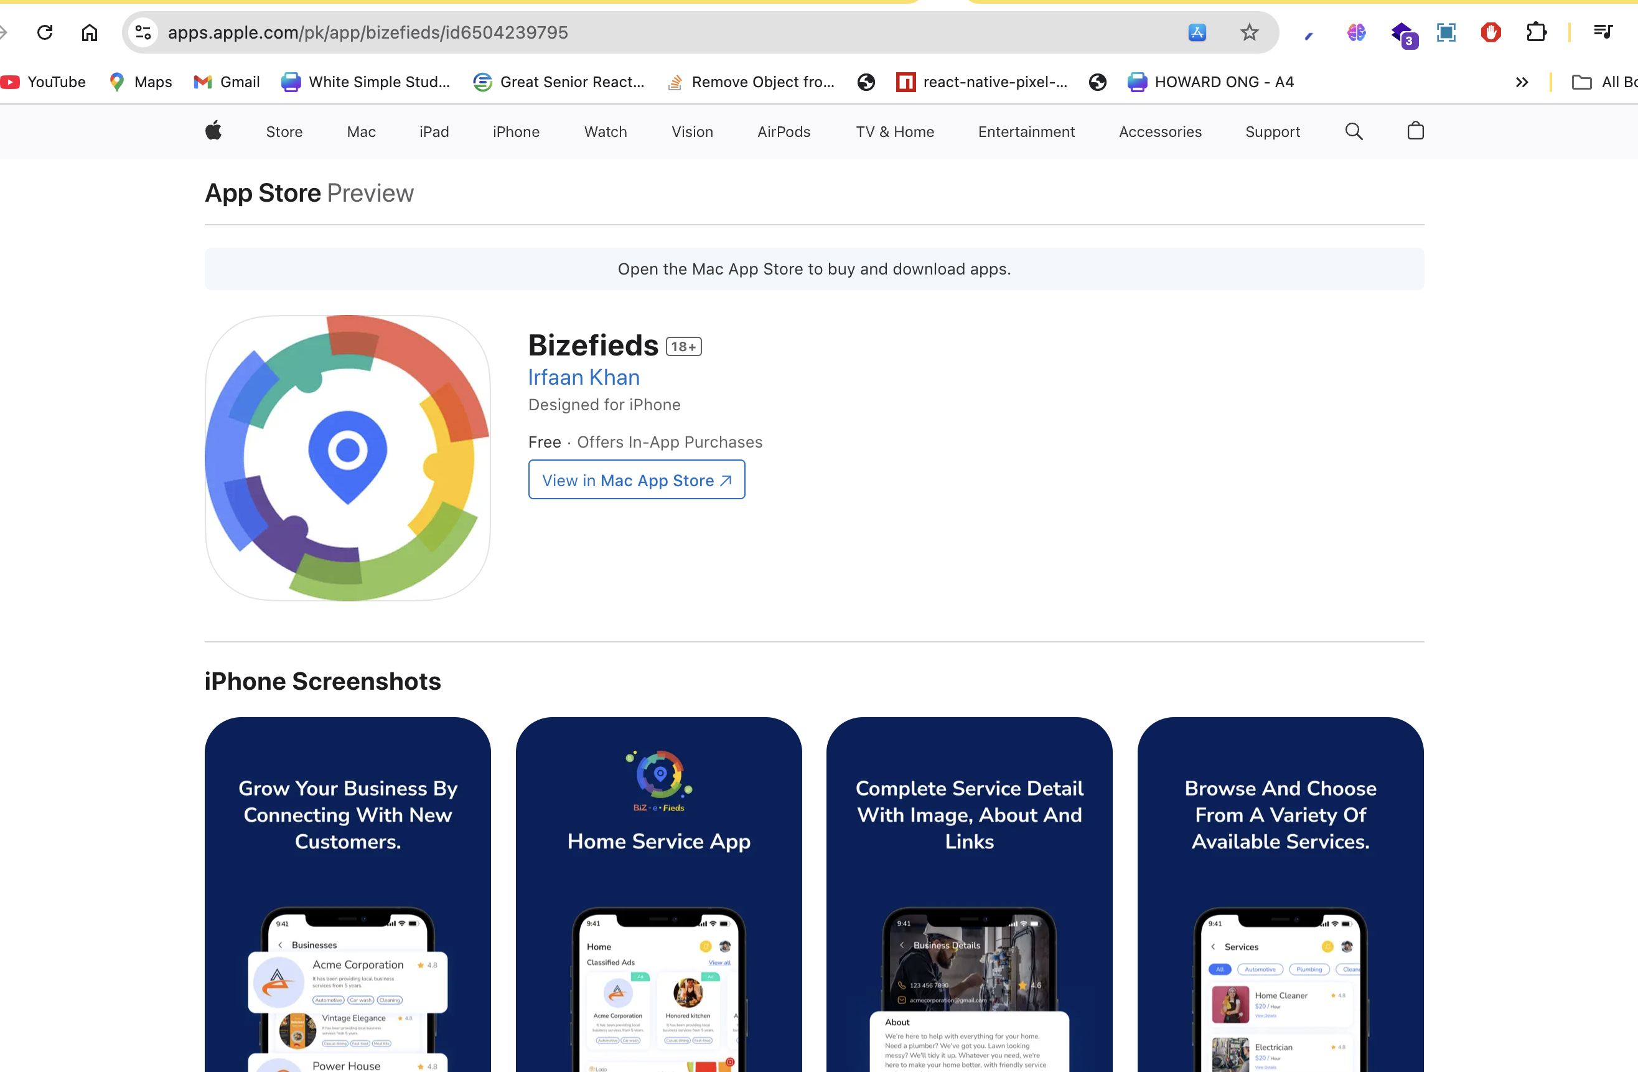The image size is (1638, 1072).
Task: Expand the hidden bookmarks overflow chevron
Action: click(1522, 82)
